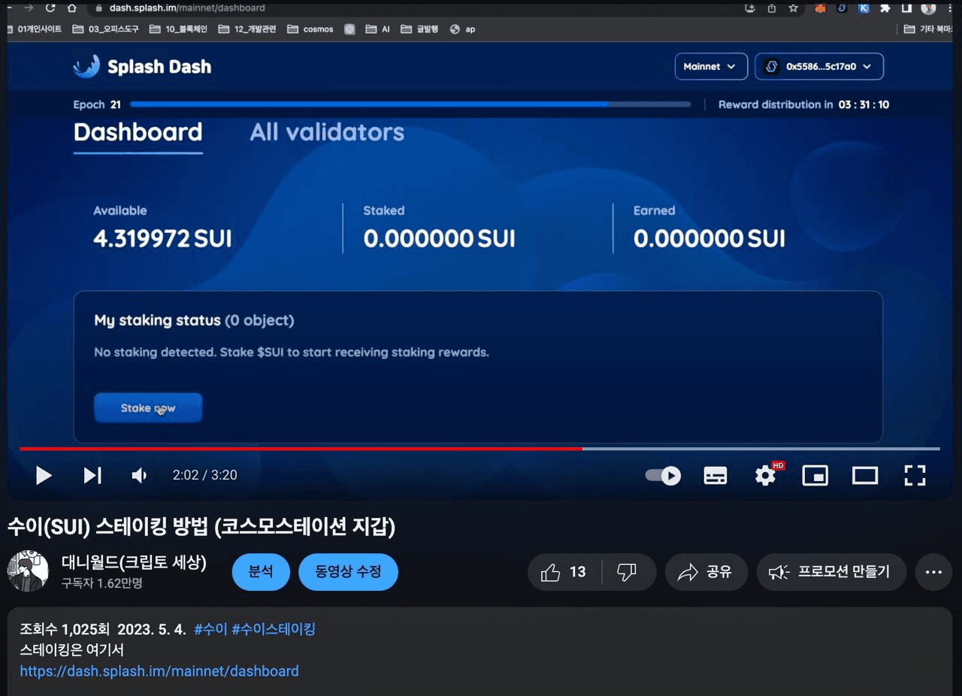Open the 12_개발관련 bookmark folder
Image resolution: width=962 pixels, height=696 pixels.
247,29
